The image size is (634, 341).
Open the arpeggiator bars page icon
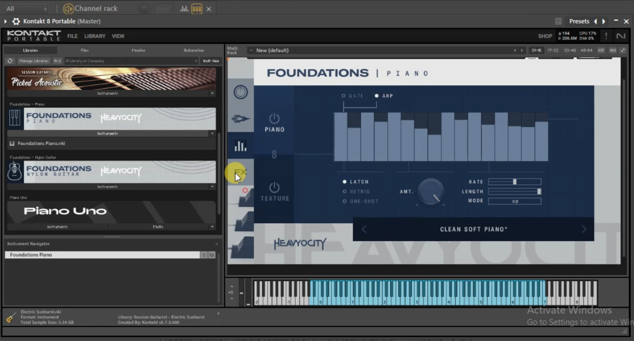coord(241,145)
